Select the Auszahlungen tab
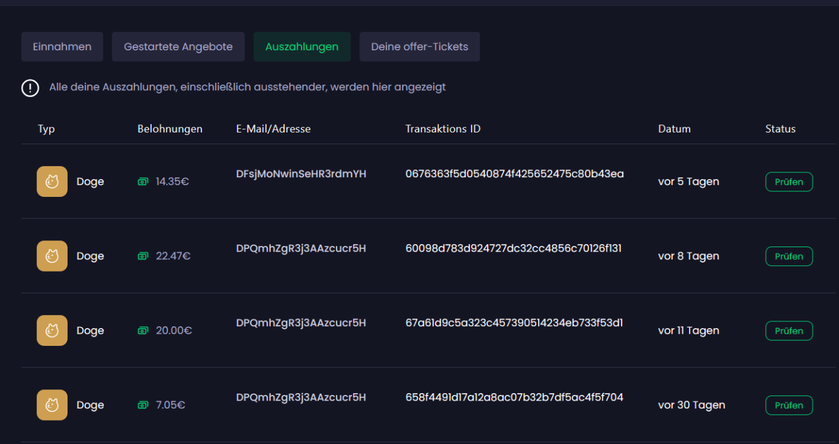Viewport: 839px width, 444px height. coord(302,47)
